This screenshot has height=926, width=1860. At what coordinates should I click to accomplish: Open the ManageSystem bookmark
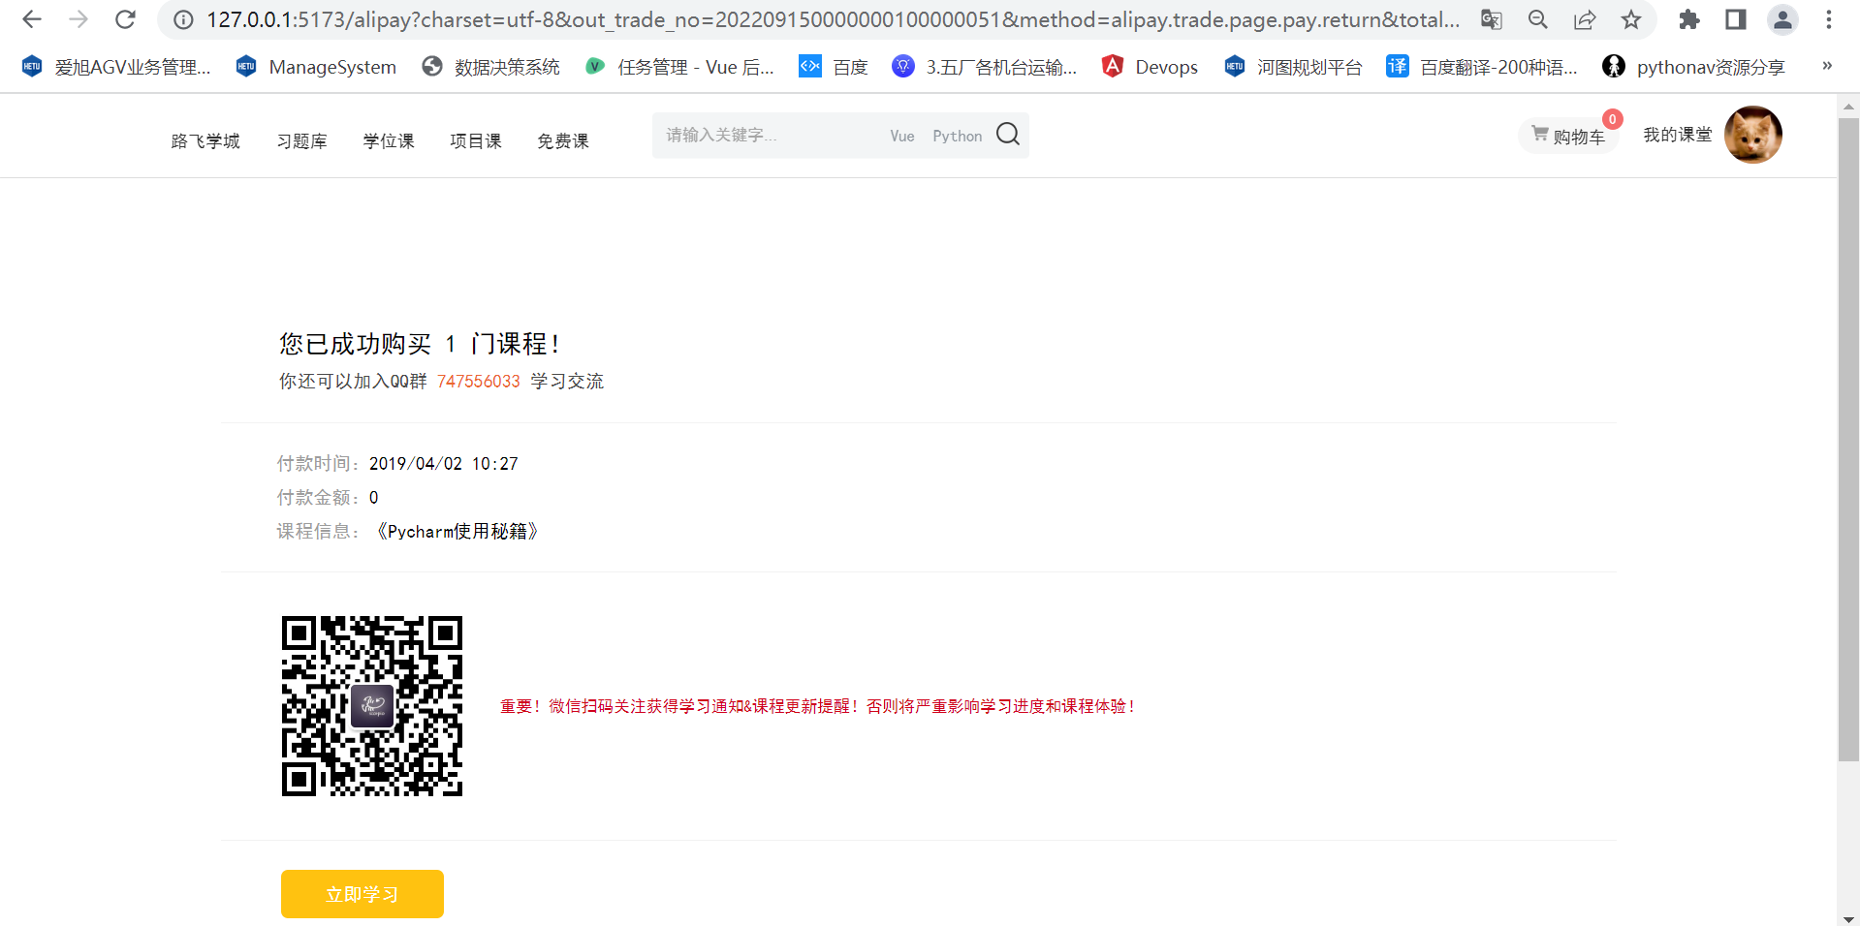(317, 67)
